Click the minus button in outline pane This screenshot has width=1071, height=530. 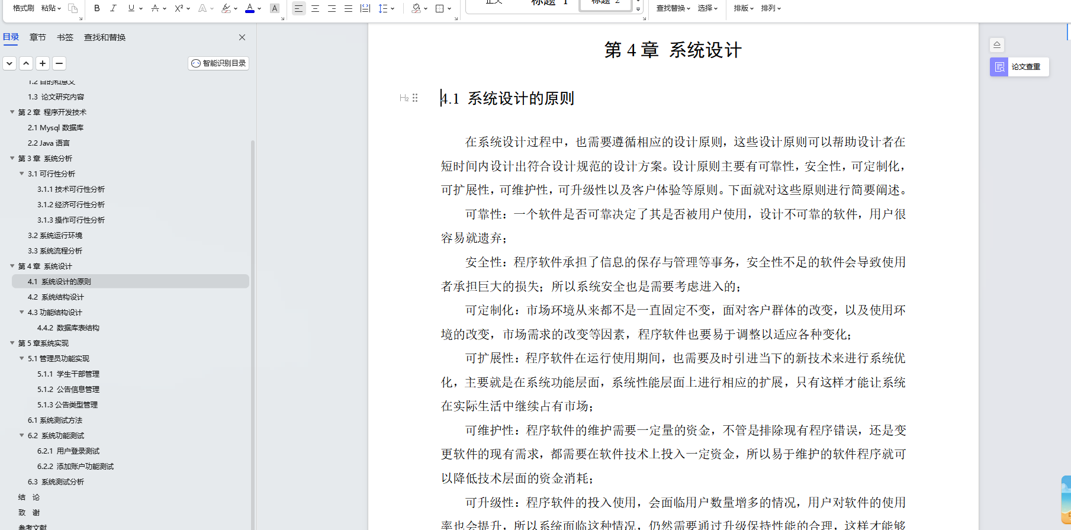pyautogui.click(x=59, y=63)
